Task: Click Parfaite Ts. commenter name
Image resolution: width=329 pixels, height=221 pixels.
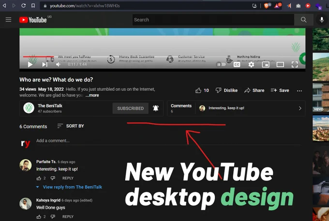Action: pyautogui.click(x=46, y=162)
